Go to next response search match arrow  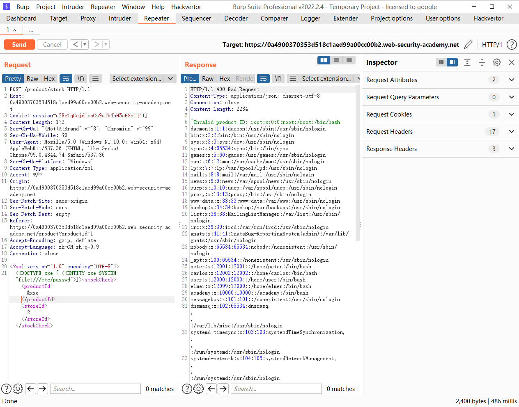[223, 389]
